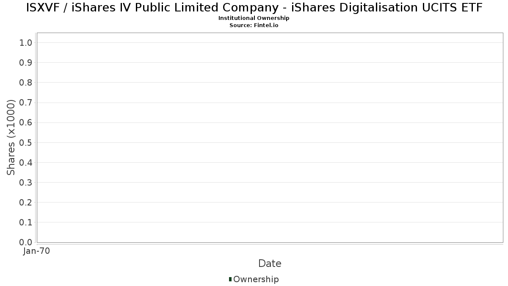
Task: Click the 0.5 y-axis tick label
Action: click(26, 143)
